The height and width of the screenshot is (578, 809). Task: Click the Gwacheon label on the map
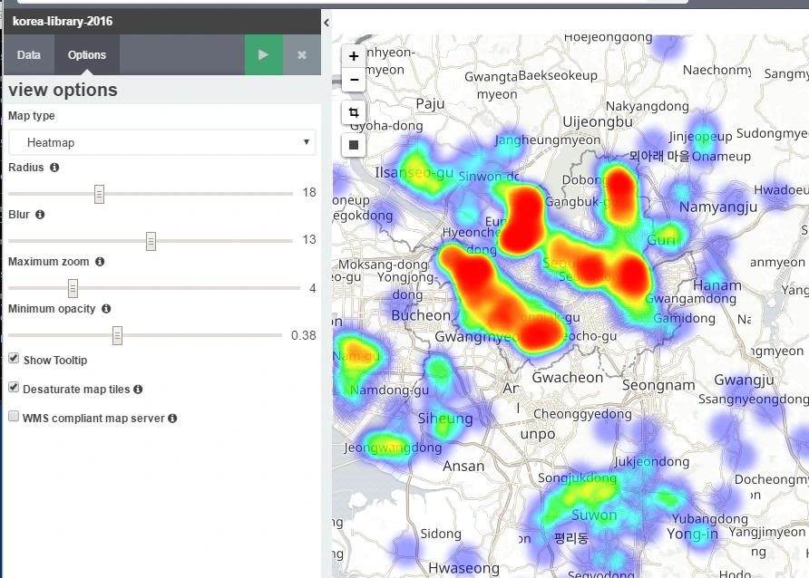pyautogui.click(x=568, y=378)
